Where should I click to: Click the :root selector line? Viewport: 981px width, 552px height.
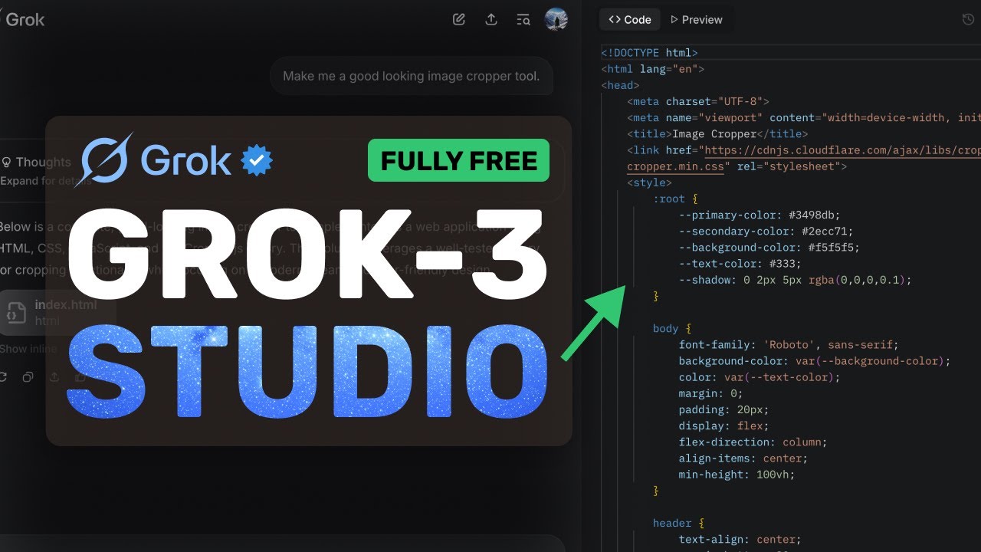pos(675,199)
